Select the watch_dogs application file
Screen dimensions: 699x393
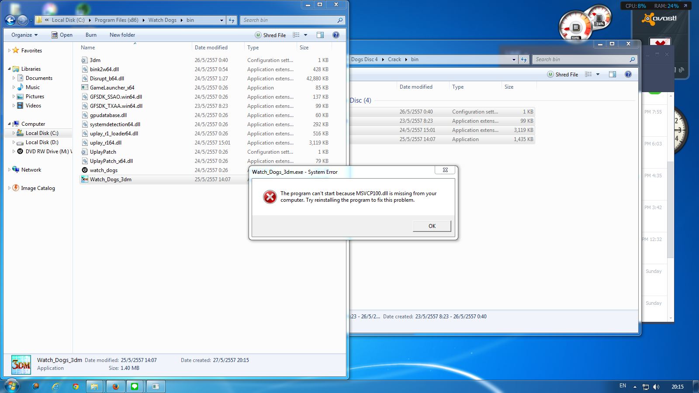point(104,170)
